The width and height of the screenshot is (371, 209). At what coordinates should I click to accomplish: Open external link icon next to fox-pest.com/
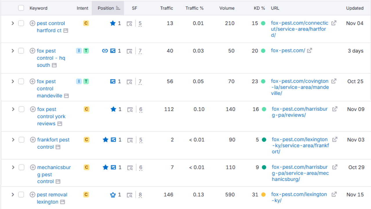pyautogui.click(x=310, y=51)
